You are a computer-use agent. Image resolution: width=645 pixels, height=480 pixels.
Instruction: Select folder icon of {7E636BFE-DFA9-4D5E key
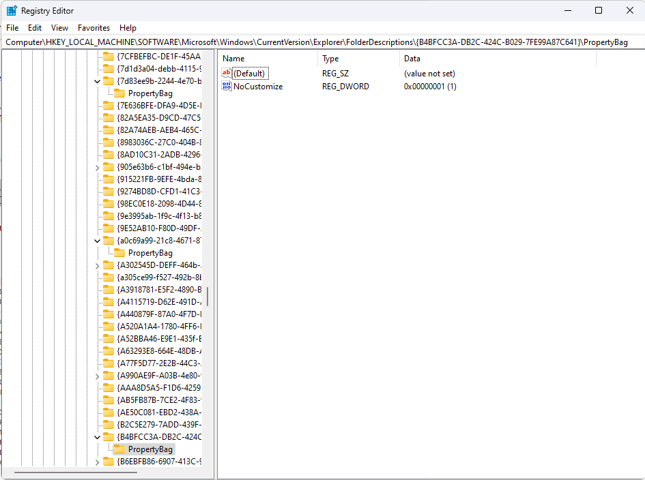(x=109, y=106)
